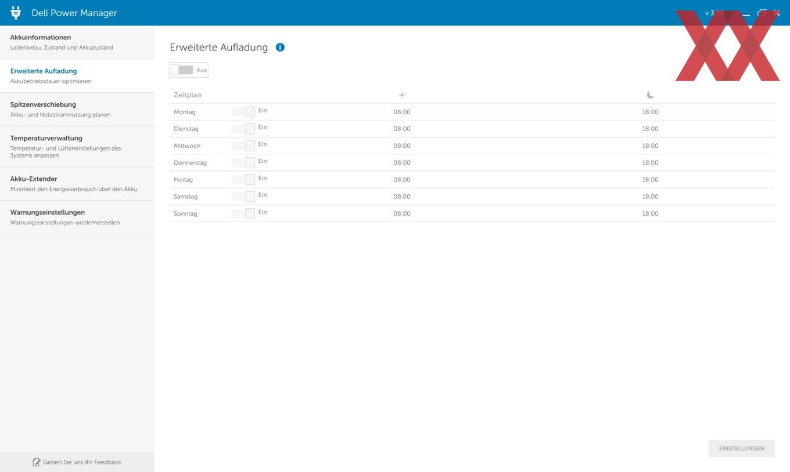
Task: Click the sun icon in the schedule header
Action: coord(402,95)
